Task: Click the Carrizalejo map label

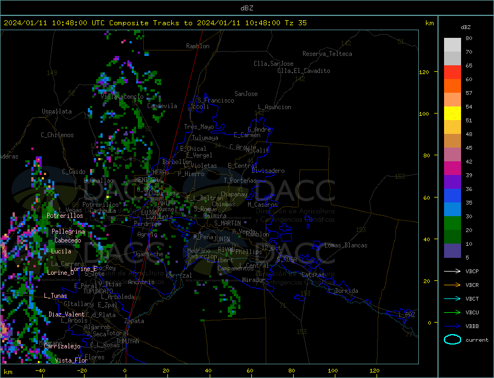Action: coord(63,346)
